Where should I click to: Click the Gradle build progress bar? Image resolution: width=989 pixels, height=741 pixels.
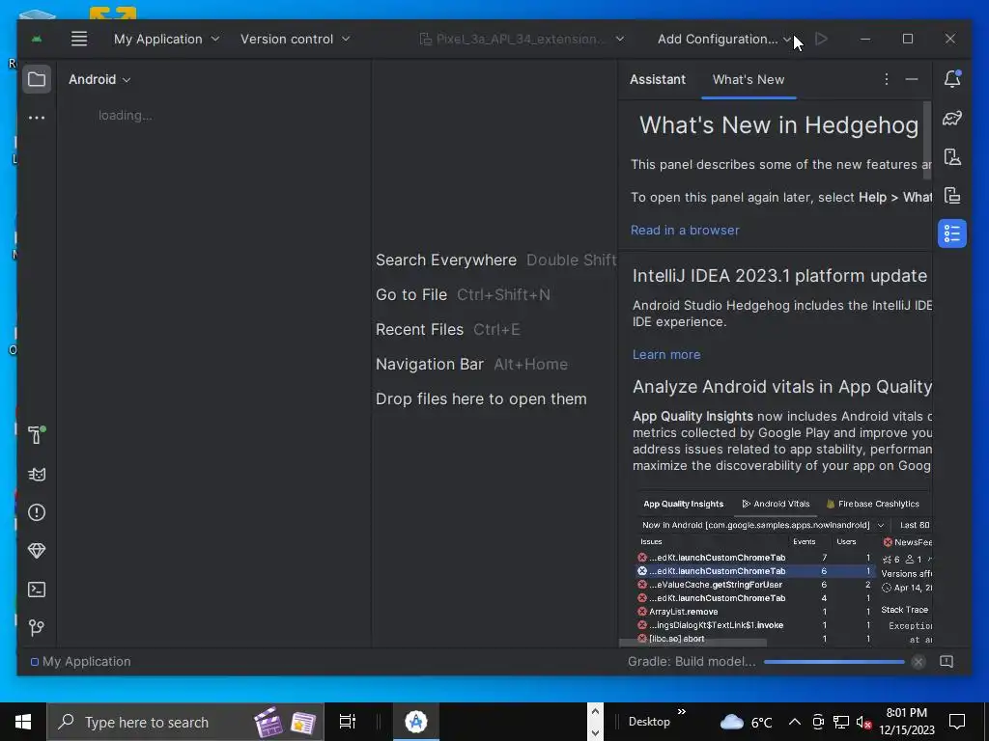pyautogui.click(x=834, y=662)
